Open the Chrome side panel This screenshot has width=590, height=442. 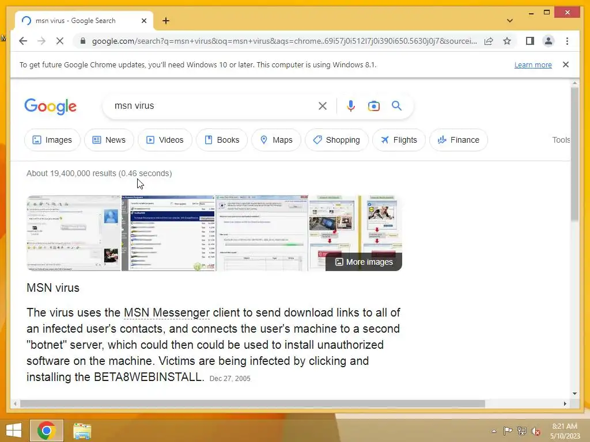tap(530, 41)
